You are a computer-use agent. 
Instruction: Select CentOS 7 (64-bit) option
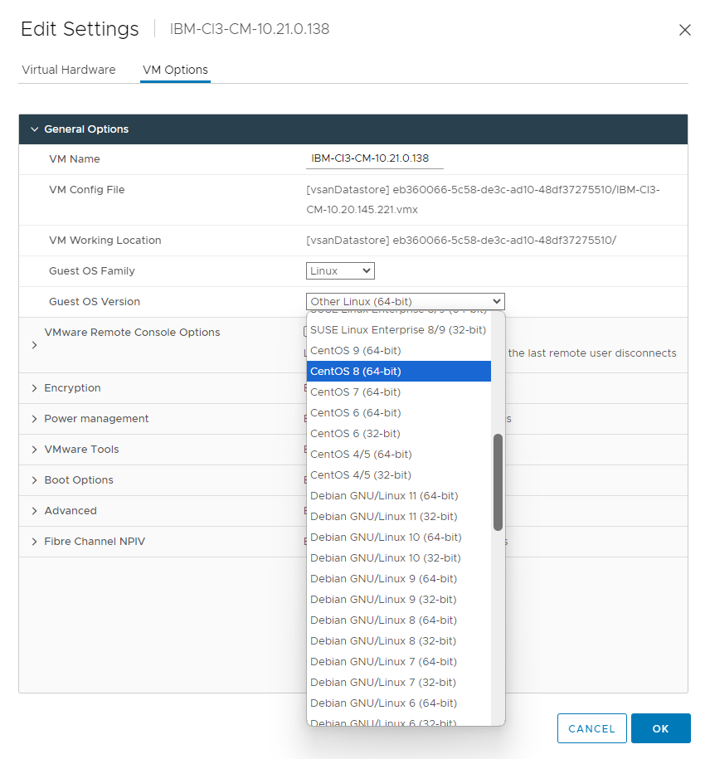click(355, 392)
